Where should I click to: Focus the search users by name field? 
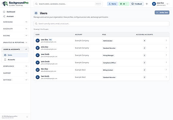click(102, 23)
